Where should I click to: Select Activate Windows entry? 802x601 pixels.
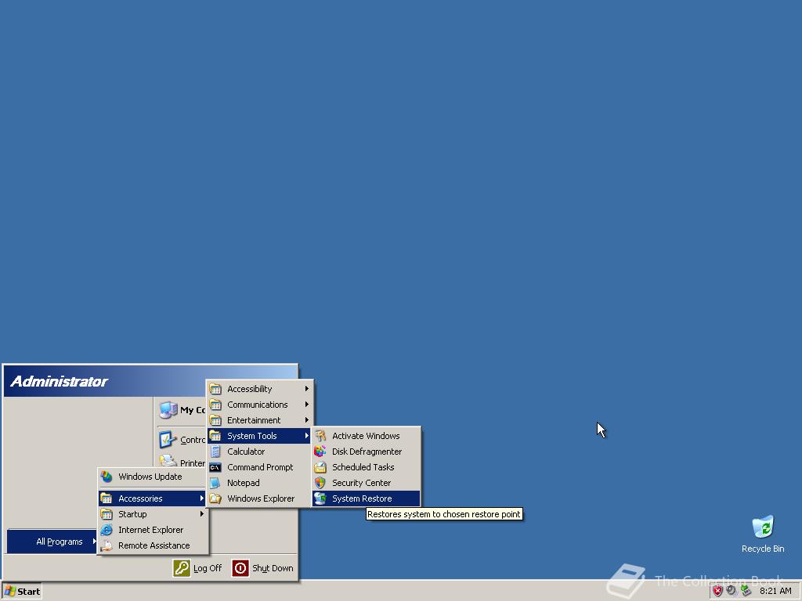pos(366,436)
